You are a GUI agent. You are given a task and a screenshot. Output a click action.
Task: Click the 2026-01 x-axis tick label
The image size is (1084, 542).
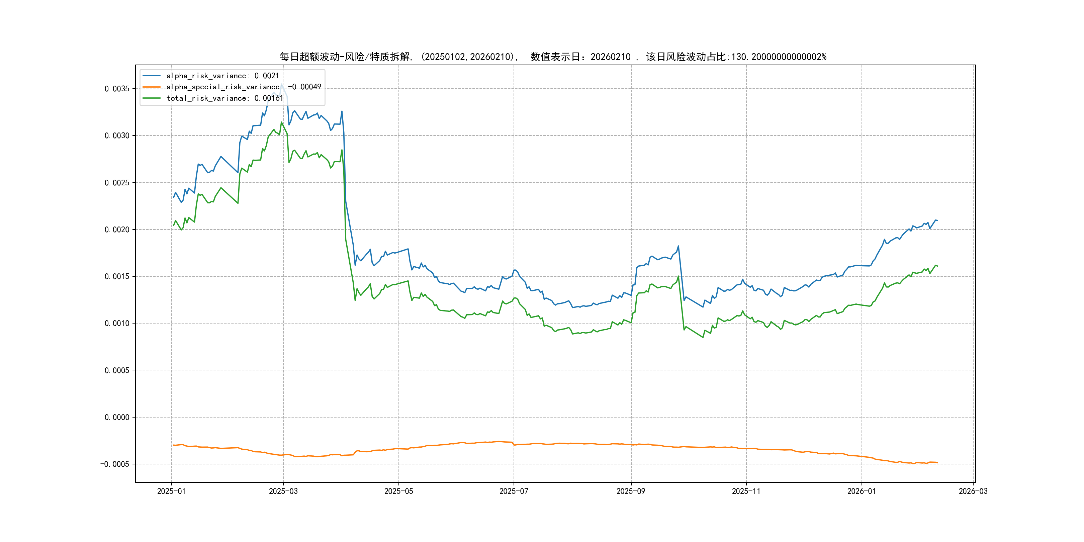(x=862, y=491)
